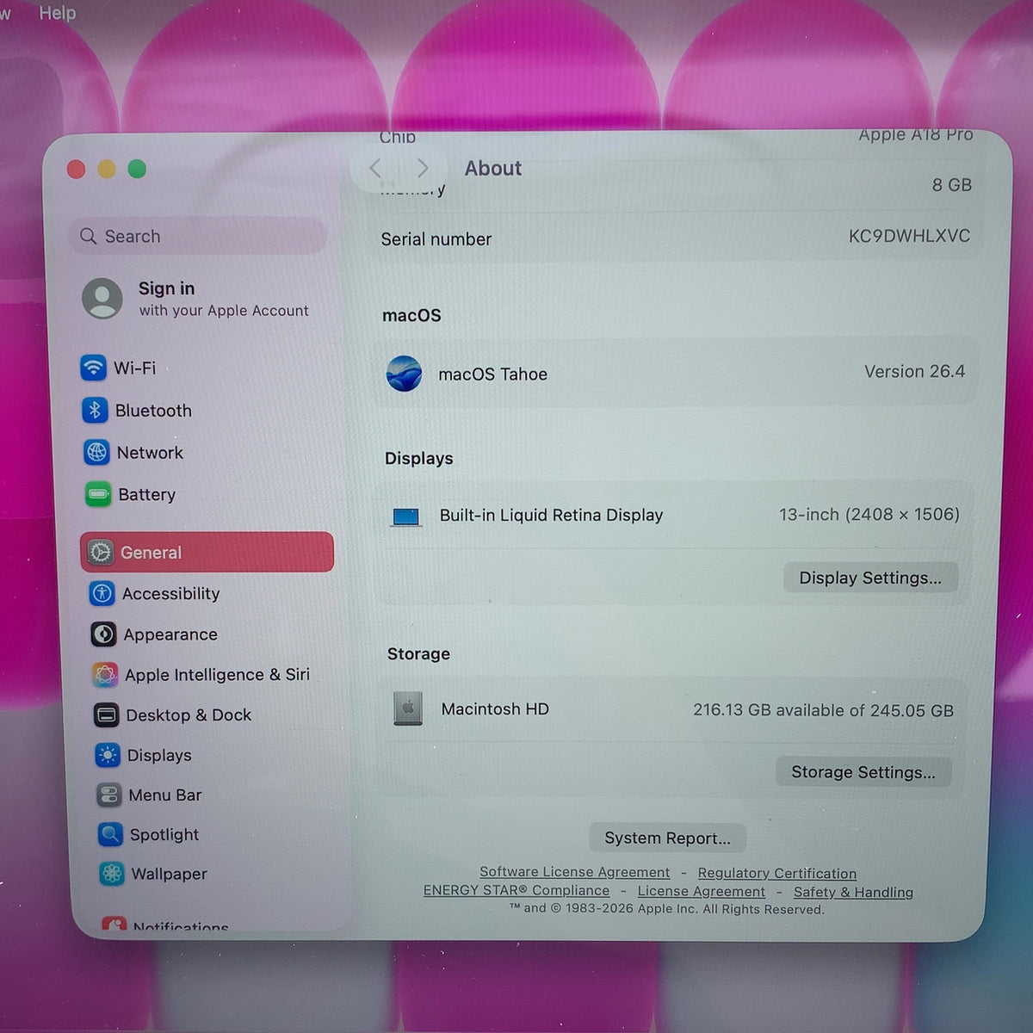Image resolution: width=1033 pixels, height=1033 pixels.
Task: Click the built-in display laptop icon
Action: 405,516
